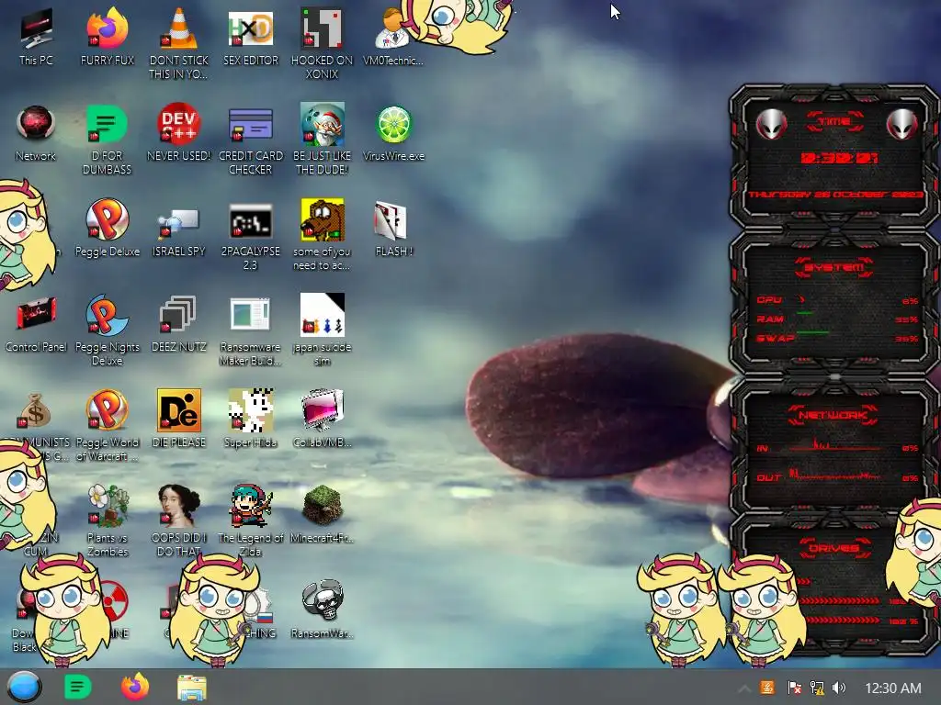Screen dimensions: 941x705
Task: Select the RansomWar... skull icon
Action: pos(323,610)
